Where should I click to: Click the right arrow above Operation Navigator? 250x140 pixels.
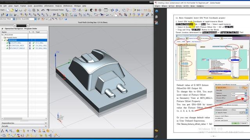pyautogui.click(x=28, y=26)
